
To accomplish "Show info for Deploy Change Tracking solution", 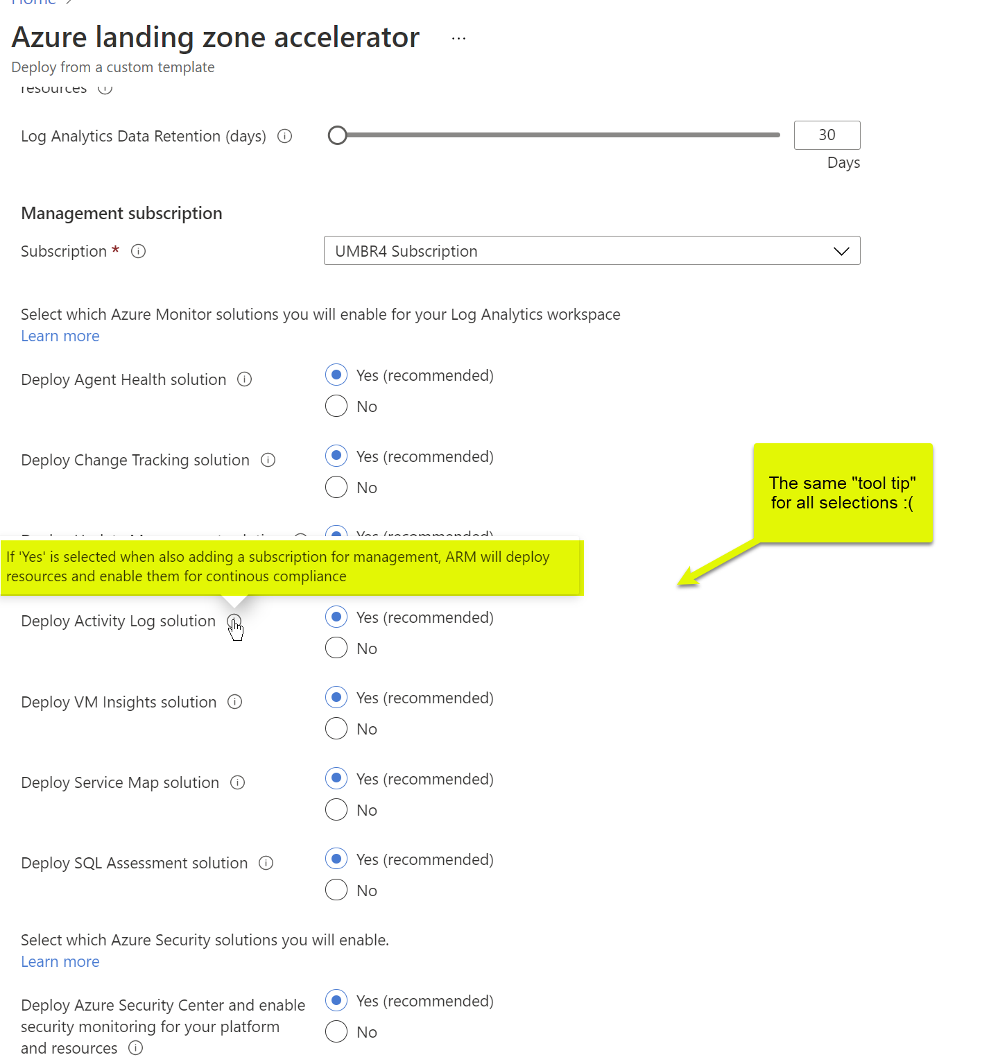I will click(268, 460).
